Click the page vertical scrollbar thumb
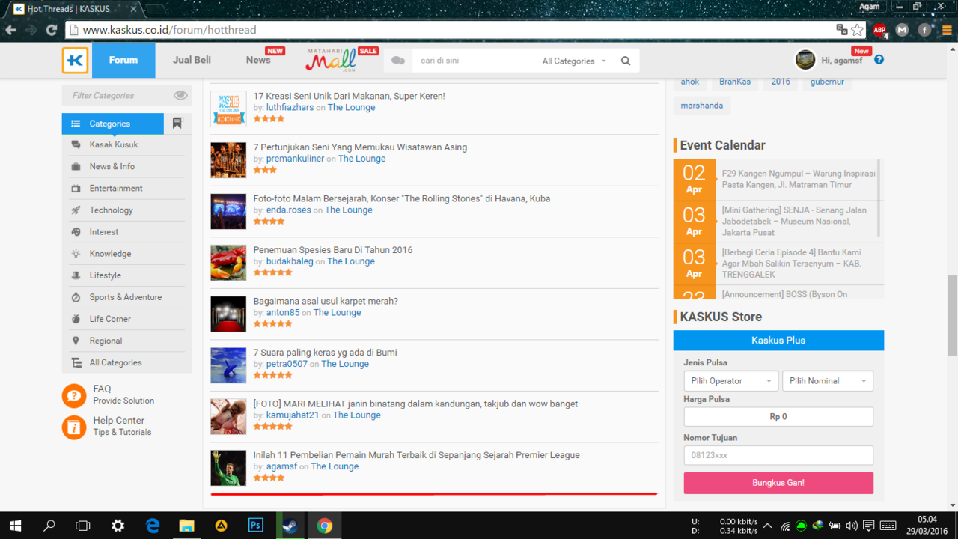This screenshot has height=539, width=958. (952, 316)
